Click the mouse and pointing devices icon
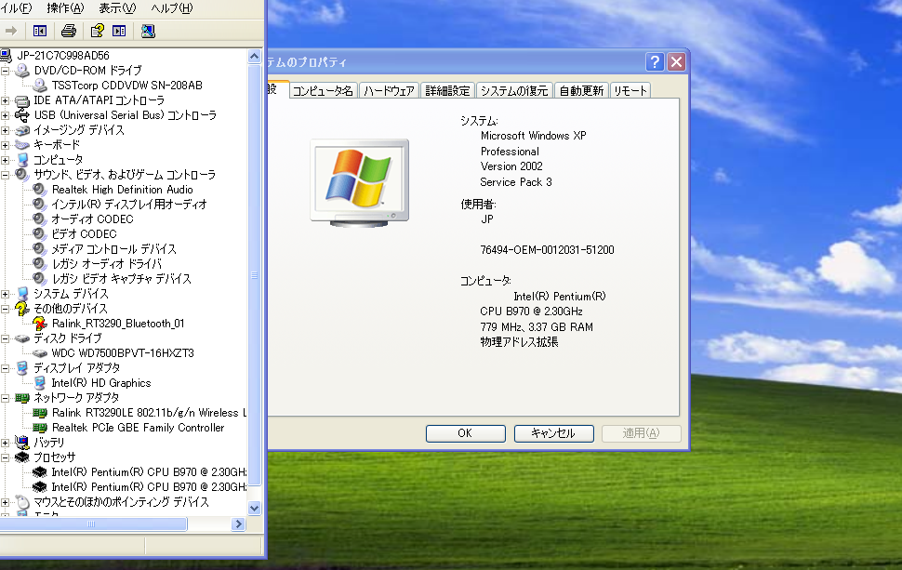Screen dimensions: 902x570 point(22,502)
